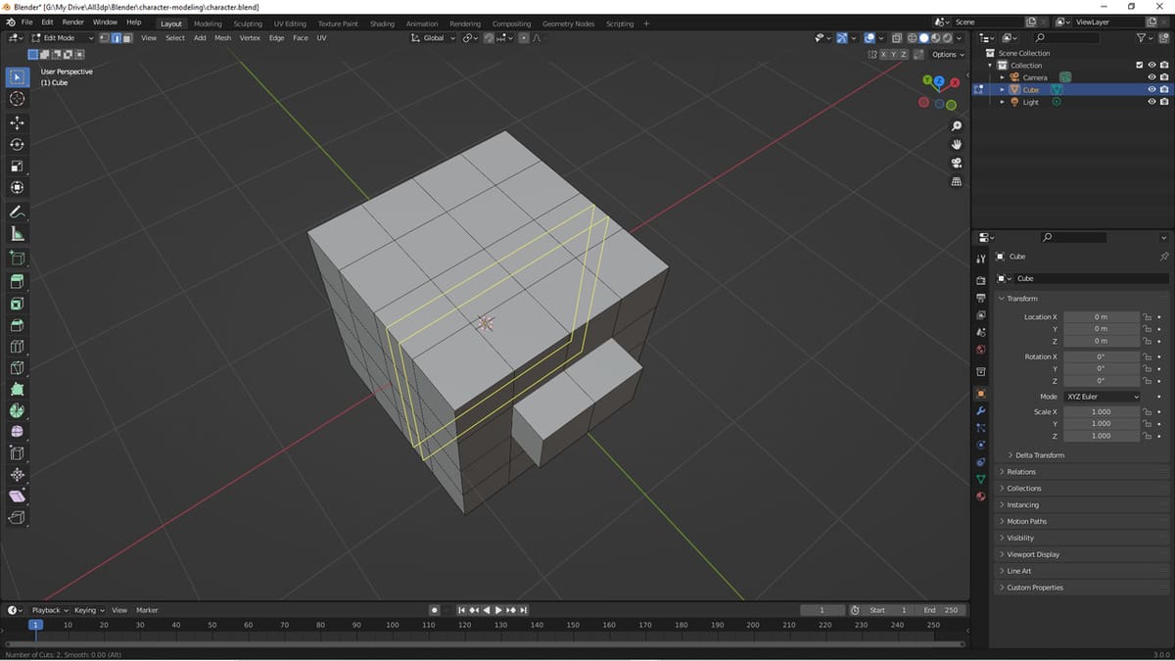This screenshot has height=661, width=1175.
Task: Open the Render properties tab
Action: pyautogui.click(x=981, y=280)
